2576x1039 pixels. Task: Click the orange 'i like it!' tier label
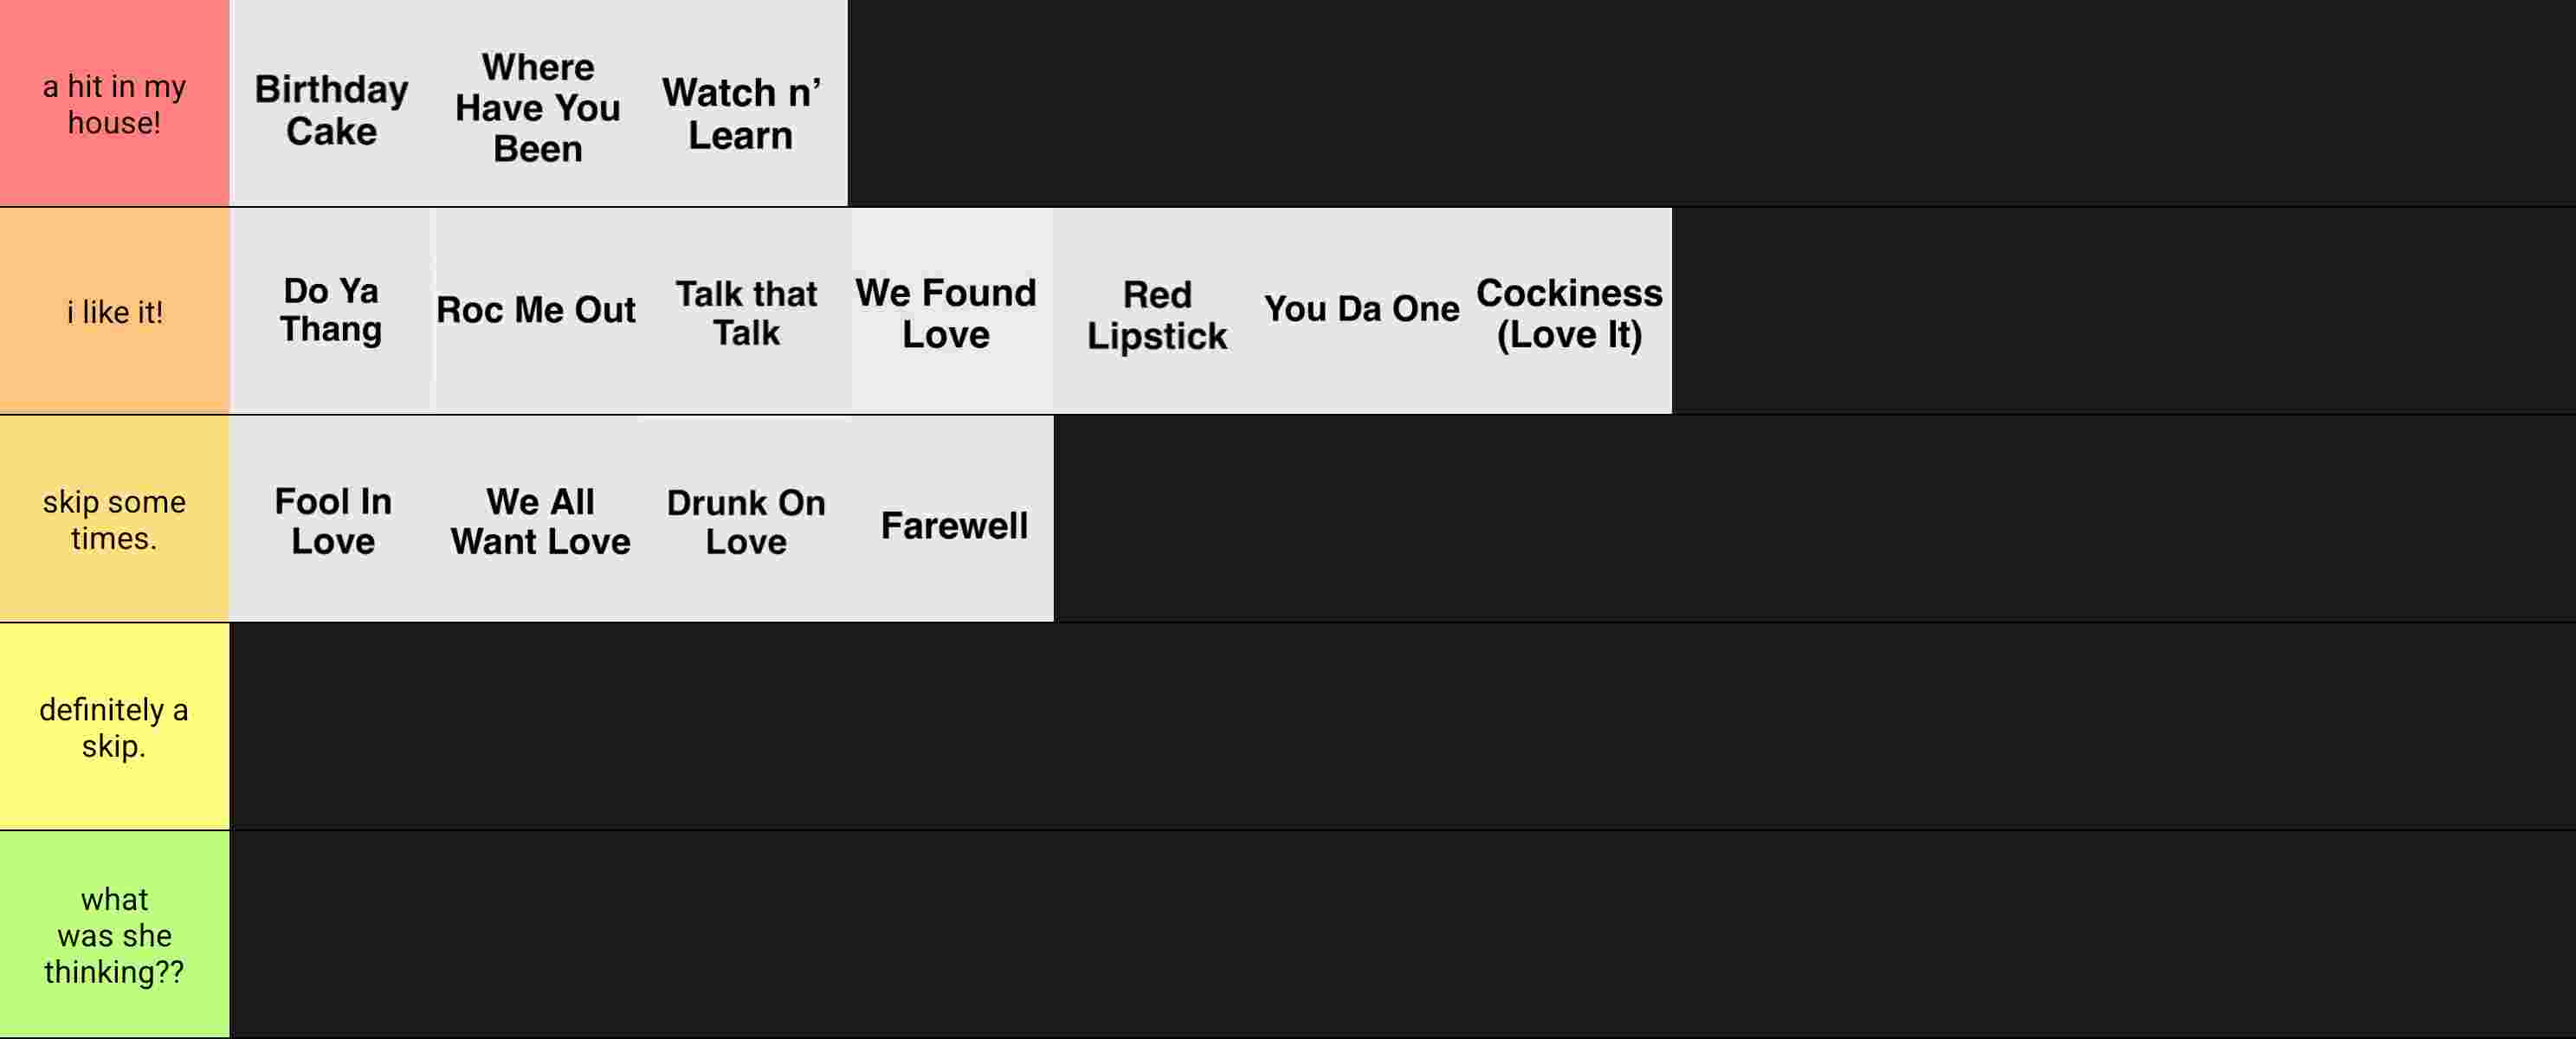(x=114, y=311)
